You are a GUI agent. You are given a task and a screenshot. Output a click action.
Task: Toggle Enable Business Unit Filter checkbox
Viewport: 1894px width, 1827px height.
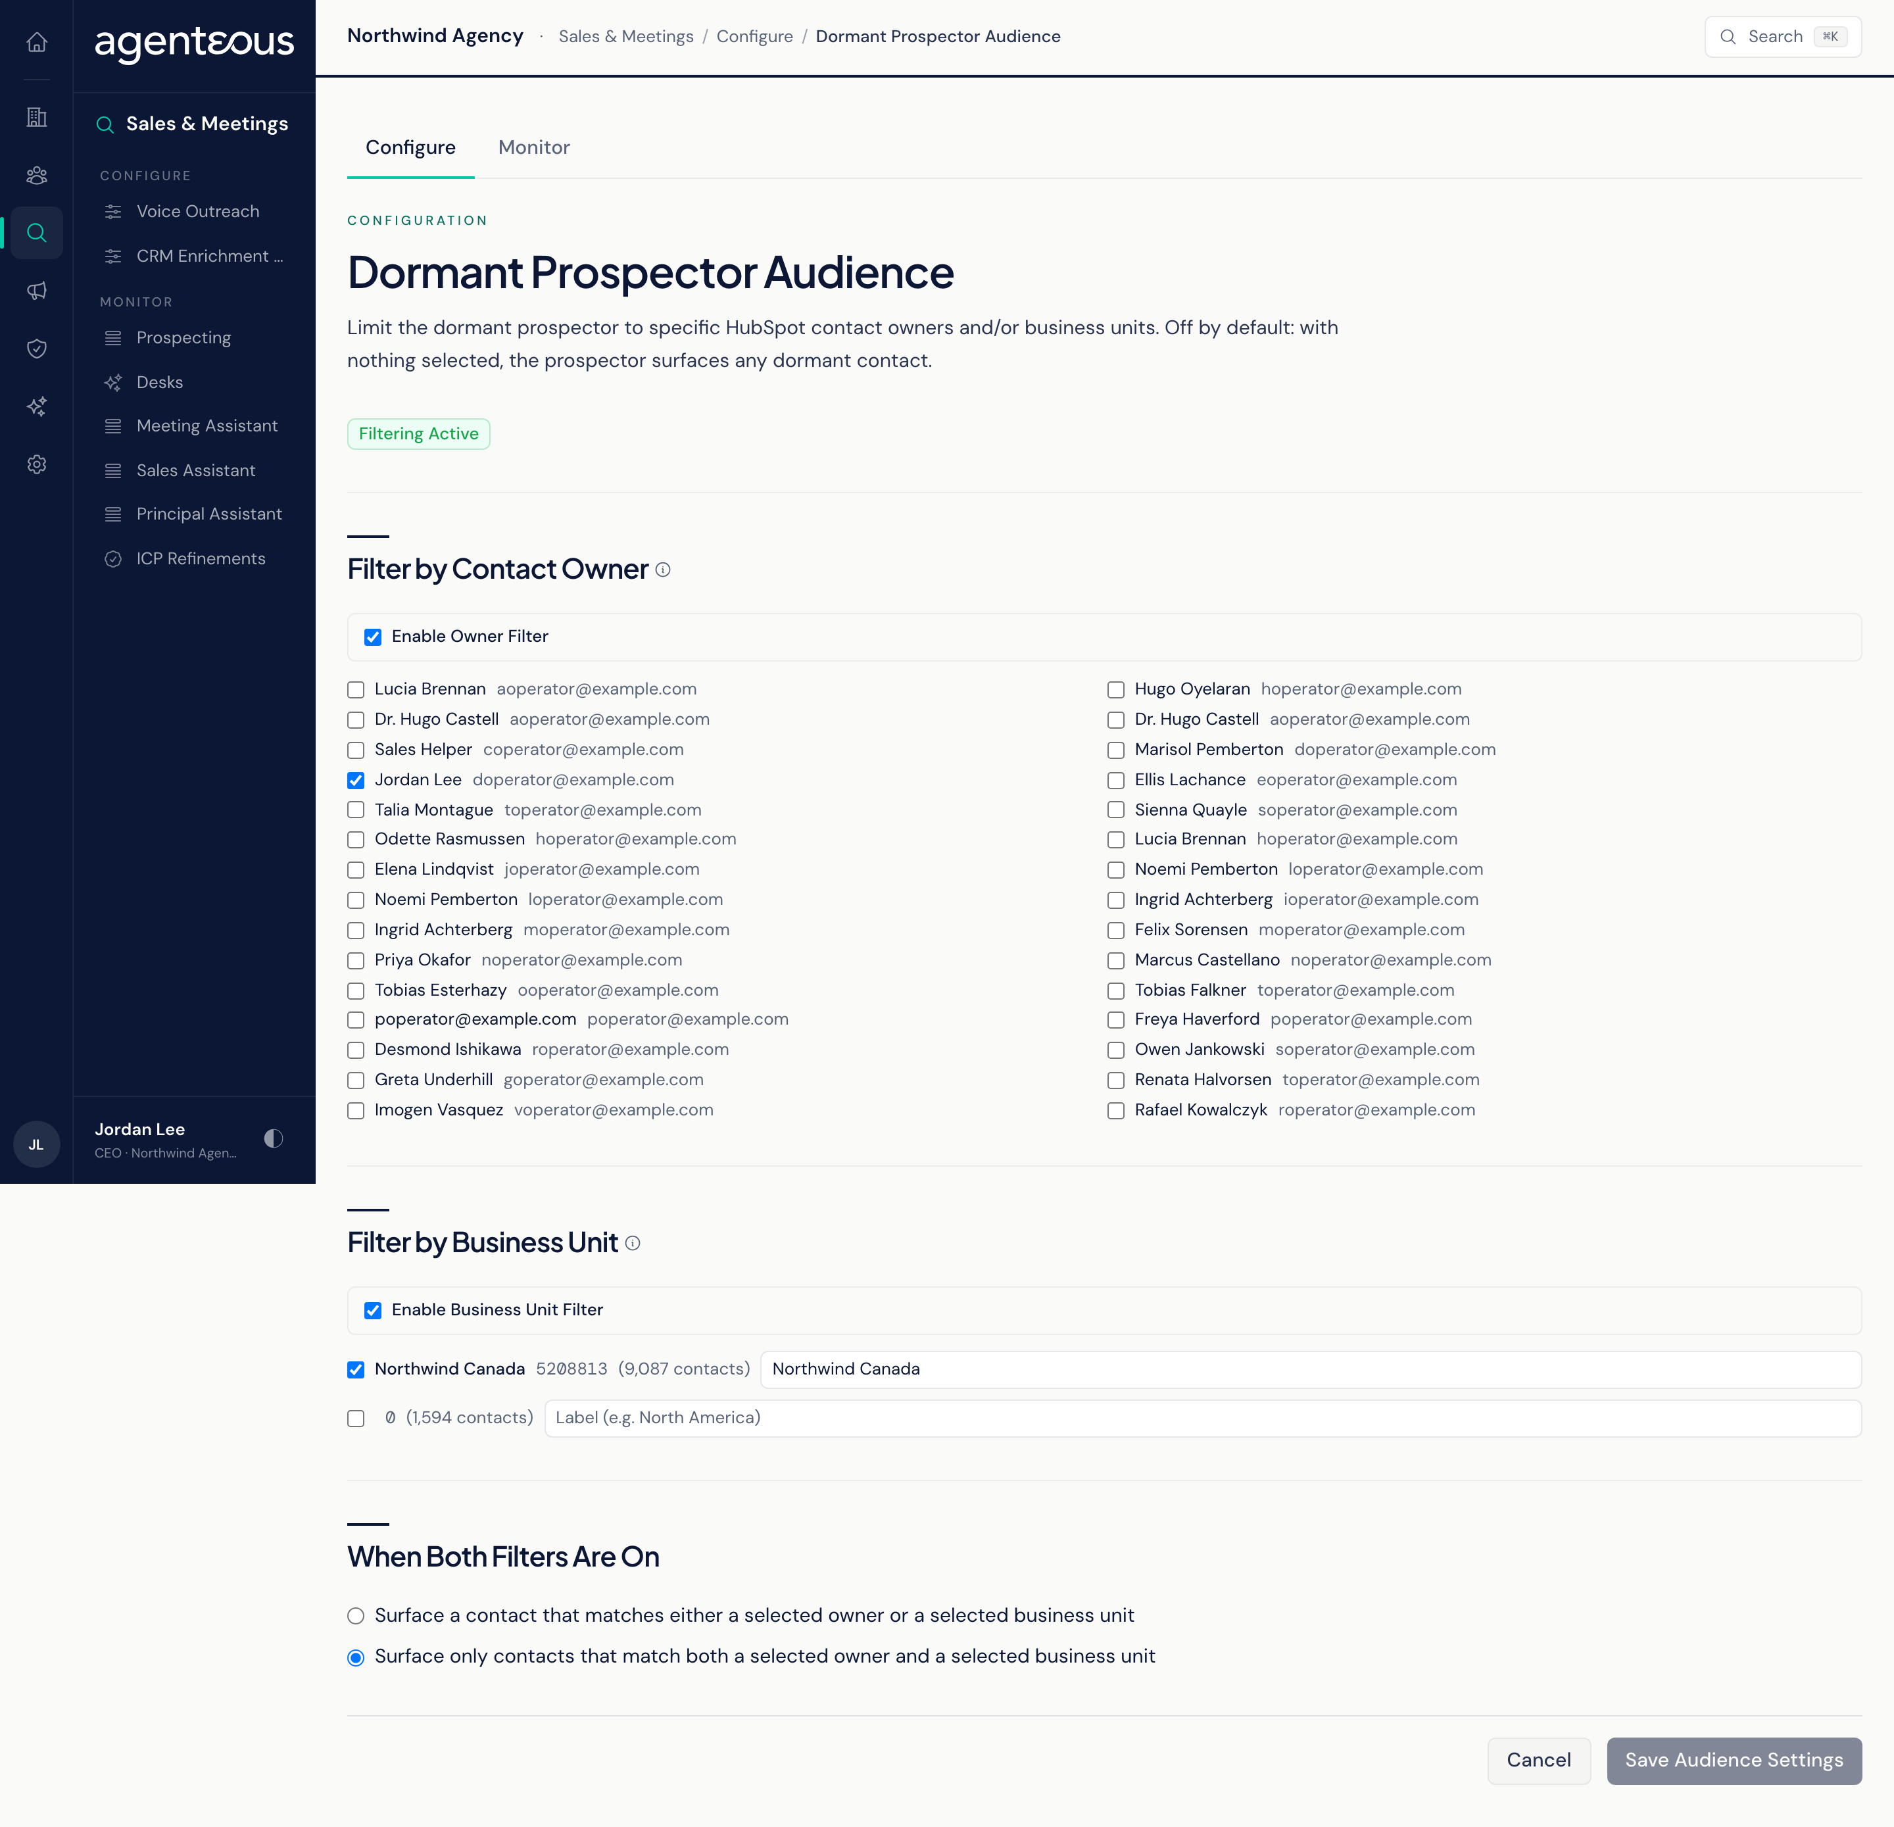pos(373,1310)
